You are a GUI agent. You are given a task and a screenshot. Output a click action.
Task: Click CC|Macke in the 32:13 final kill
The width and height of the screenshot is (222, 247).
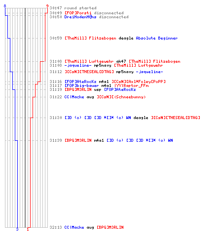pyautogui.click(x=74, y=227)
